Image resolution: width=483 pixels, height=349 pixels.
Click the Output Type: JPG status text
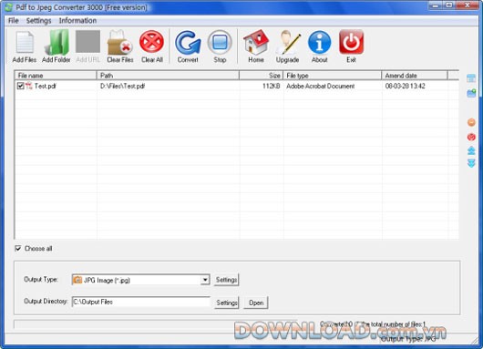click(x=408, y=339)
